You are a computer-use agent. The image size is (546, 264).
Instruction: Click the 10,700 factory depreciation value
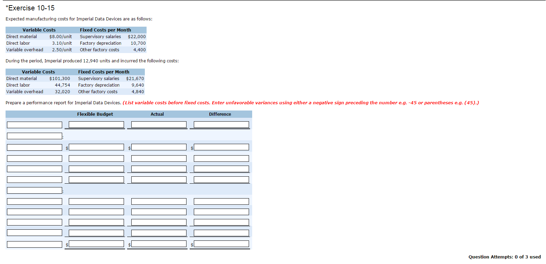pos(138,43)
